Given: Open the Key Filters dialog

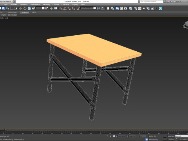Looking at the screenshot, I should point(183,139).
